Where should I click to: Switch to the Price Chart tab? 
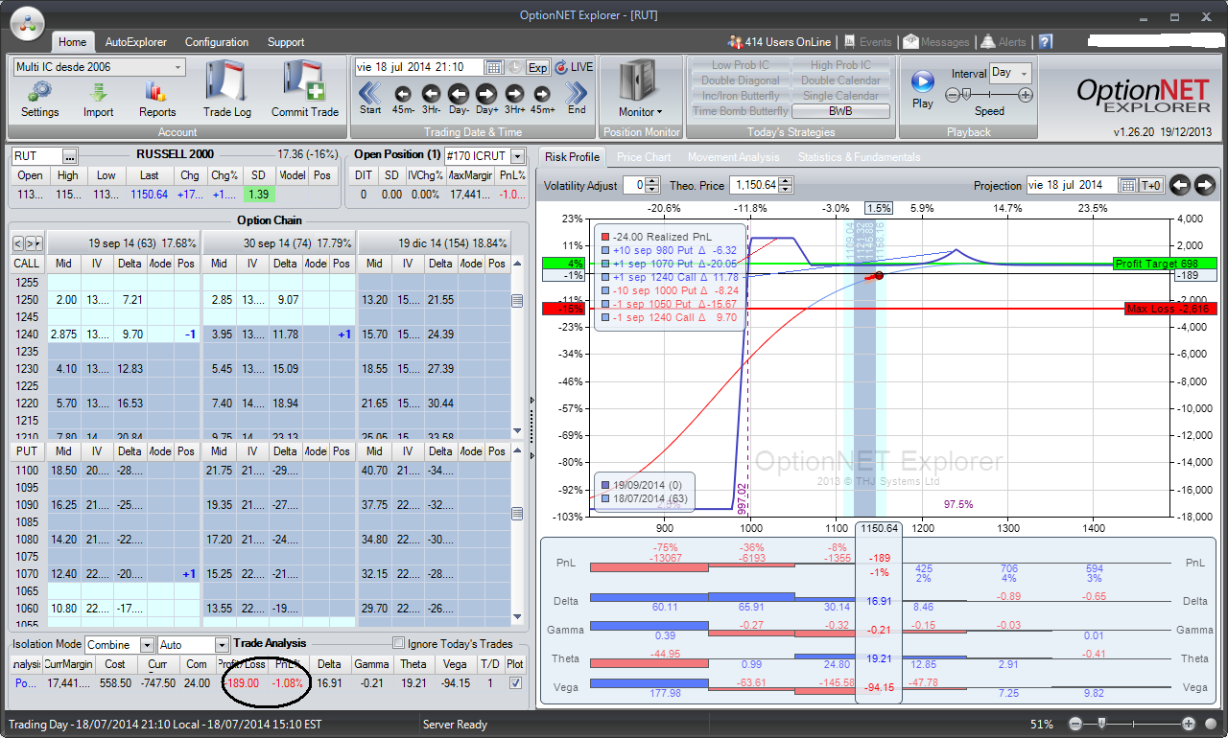click(643, 157)
